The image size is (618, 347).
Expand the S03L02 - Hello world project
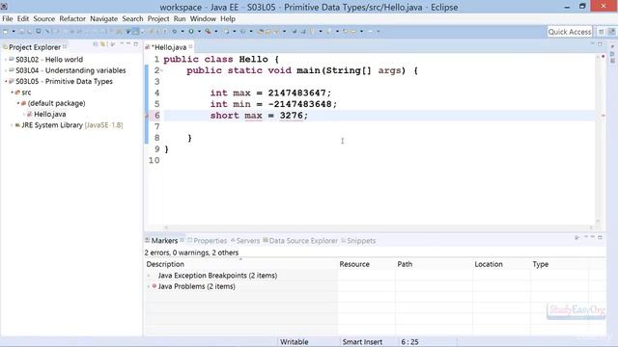[6, 60]
